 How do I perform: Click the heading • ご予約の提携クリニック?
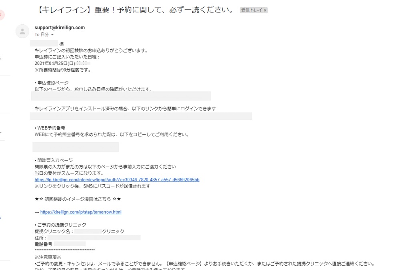(x=60, y=225)
